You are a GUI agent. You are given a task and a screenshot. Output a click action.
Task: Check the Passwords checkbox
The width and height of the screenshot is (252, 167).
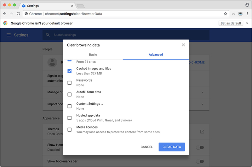[70, 83]
